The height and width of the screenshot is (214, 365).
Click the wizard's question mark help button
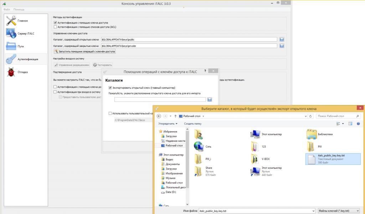[205, 71]
